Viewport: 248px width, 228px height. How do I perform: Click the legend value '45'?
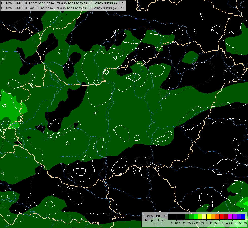coord(232,223)
